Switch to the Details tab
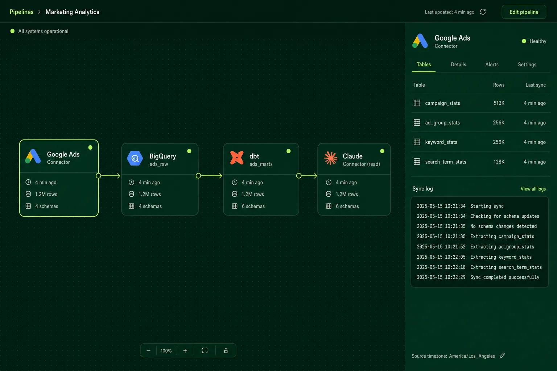This screenshot has height=371, width=557. pos(458,64)
